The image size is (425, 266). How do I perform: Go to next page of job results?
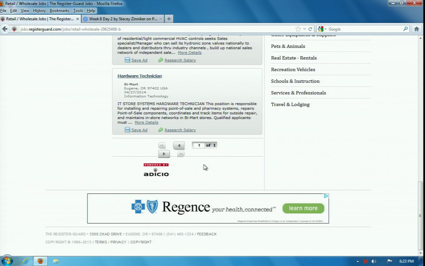pos(164,154)
